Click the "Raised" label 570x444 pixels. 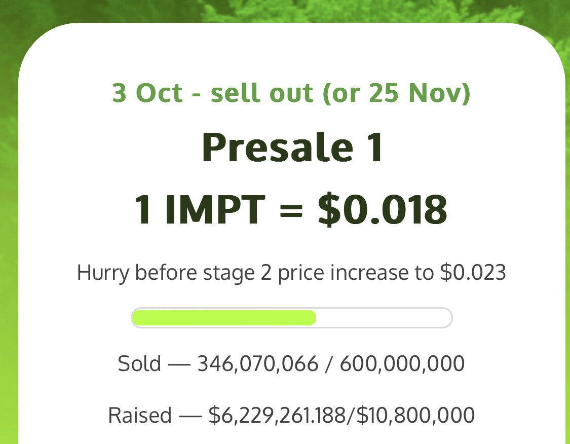pos(140,415)
